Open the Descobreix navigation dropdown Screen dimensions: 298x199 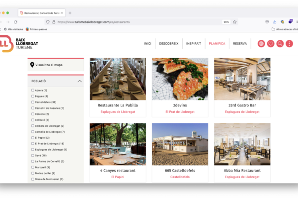pos(169,44)
